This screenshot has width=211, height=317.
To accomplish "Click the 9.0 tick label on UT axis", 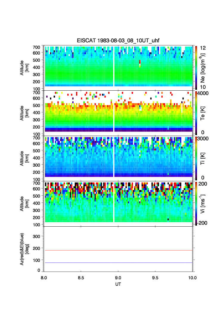I will tap(118, 277).
